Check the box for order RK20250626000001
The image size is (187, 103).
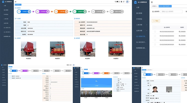(155, 32)
